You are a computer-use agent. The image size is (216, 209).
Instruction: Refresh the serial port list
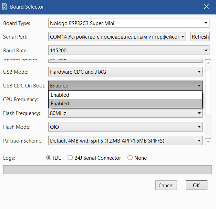(x=200, y=36)
